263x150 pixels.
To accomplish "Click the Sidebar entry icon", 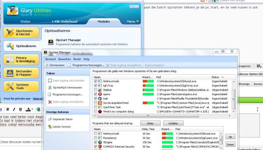I will click(100, 90).
